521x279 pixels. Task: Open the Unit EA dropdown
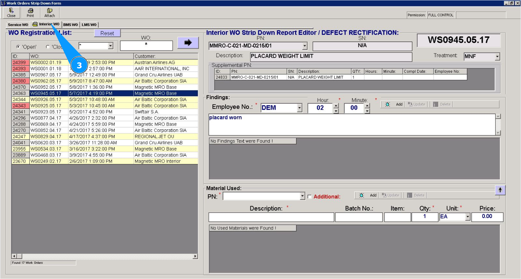tap(468, 217)
